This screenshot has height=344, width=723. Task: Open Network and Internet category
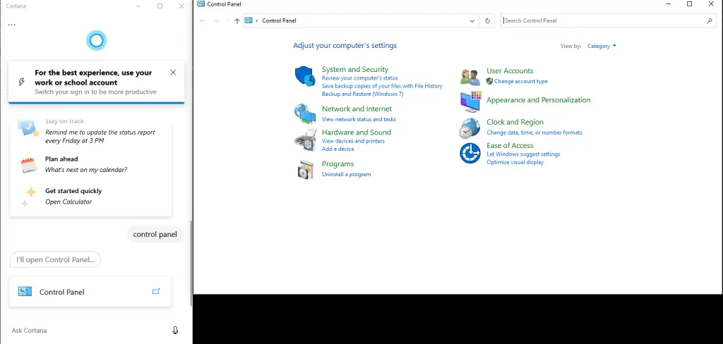click(357, 109)
